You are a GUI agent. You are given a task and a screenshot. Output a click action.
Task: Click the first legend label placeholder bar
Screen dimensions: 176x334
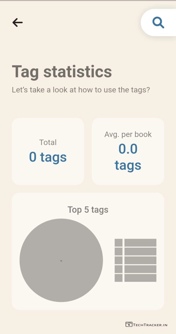tap(140, 243)
